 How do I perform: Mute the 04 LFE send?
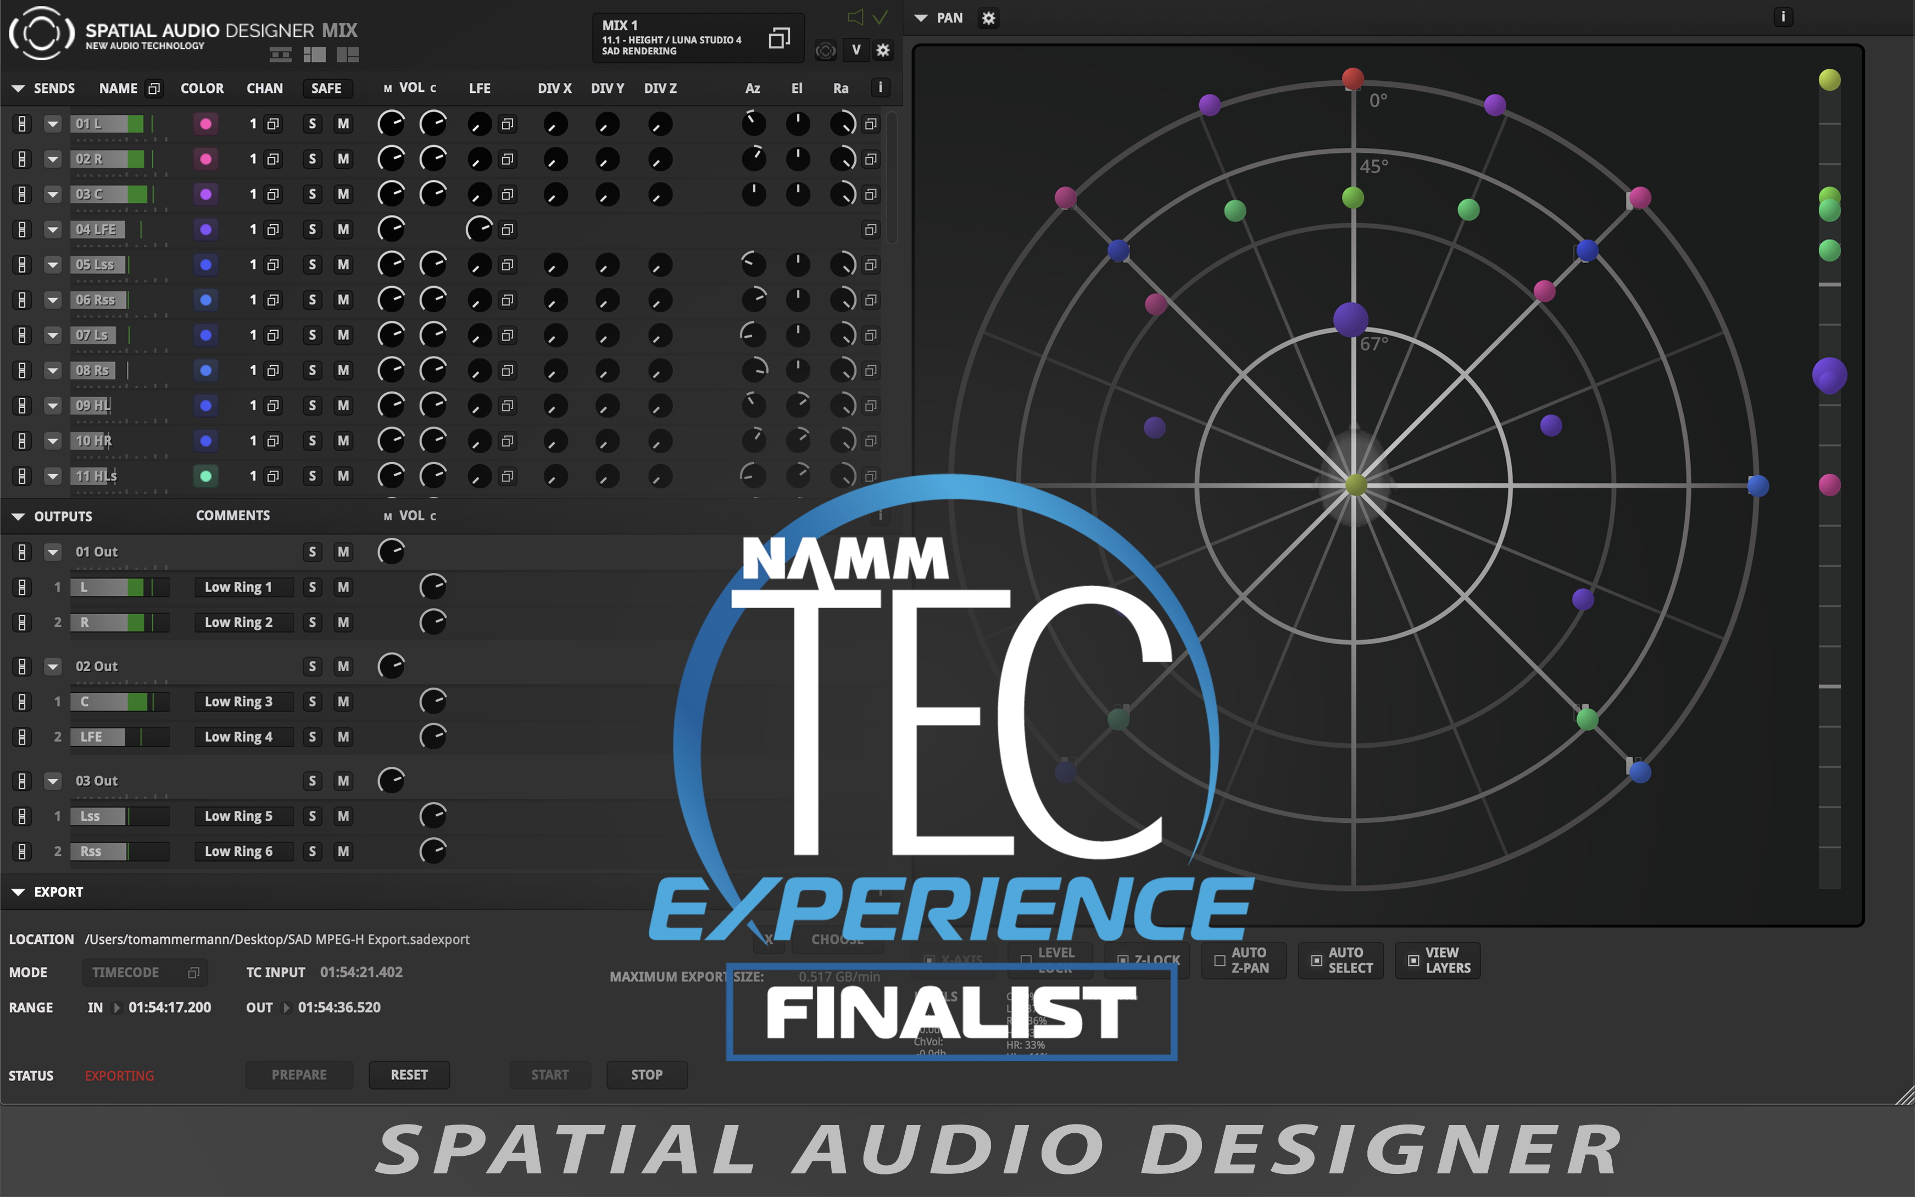click(x=343, y=230)
